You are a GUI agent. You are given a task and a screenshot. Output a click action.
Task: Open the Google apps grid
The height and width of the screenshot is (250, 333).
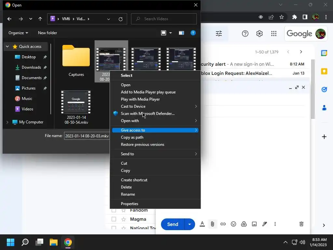tap(274, 34)
